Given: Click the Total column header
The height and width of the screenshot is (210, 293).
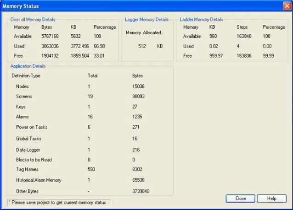Looking at the screenshot, I should (93, 76).
